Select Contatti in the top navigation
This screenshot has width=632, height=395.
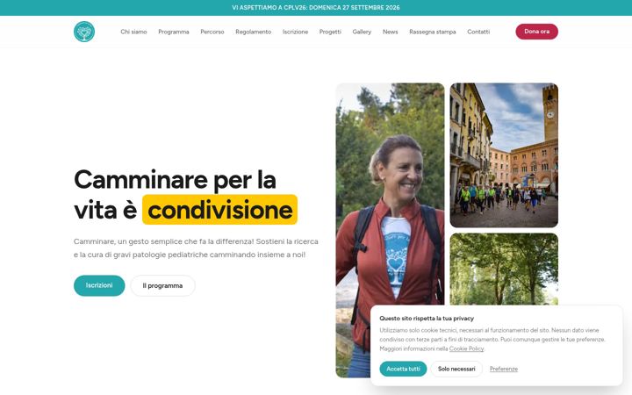tap(478, 32)
